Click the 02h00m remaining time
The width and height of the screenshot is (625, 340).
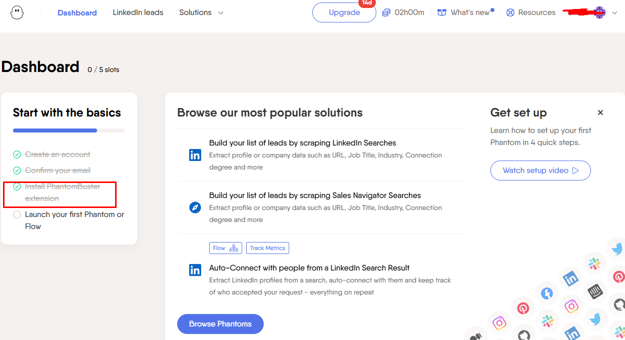coord(409,12)
